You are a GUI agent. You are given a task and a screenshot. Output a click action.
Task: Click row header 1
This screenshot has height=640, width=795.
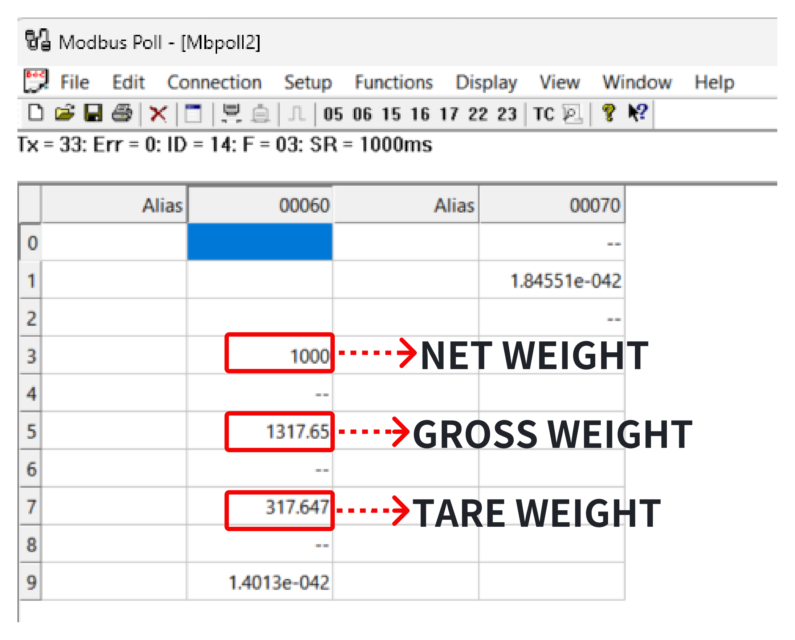point(30,280)
